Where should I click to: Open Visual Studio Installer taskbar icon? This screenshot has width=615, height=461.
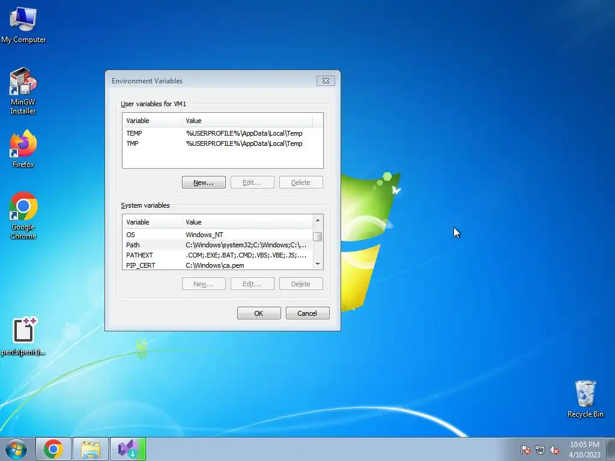pos(128,449)
